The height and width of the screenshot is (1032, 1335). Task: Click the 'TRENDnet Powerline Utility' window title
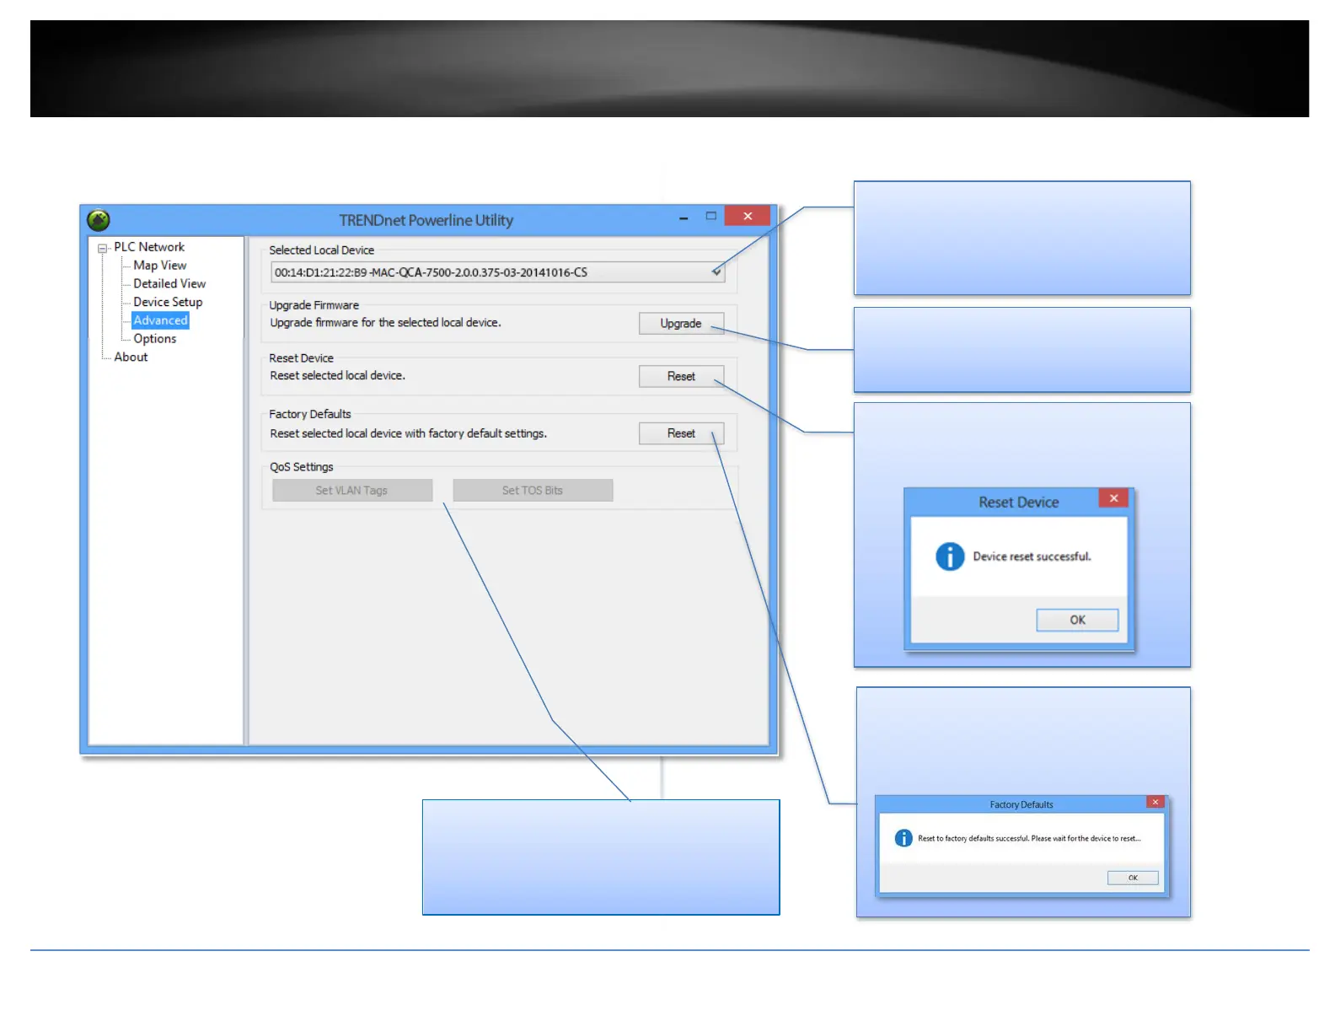[x=426, y=220]
